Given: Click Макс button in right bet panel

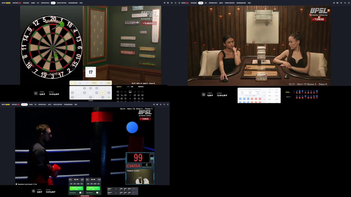Looking at the screenshot, I should point(99,179).
